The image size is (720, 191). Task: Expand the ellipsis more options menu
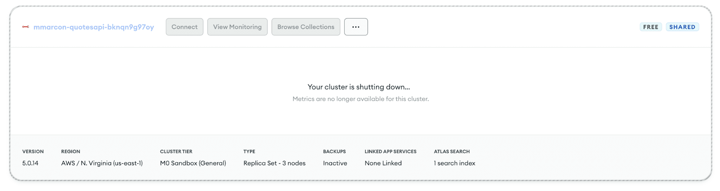355,27
